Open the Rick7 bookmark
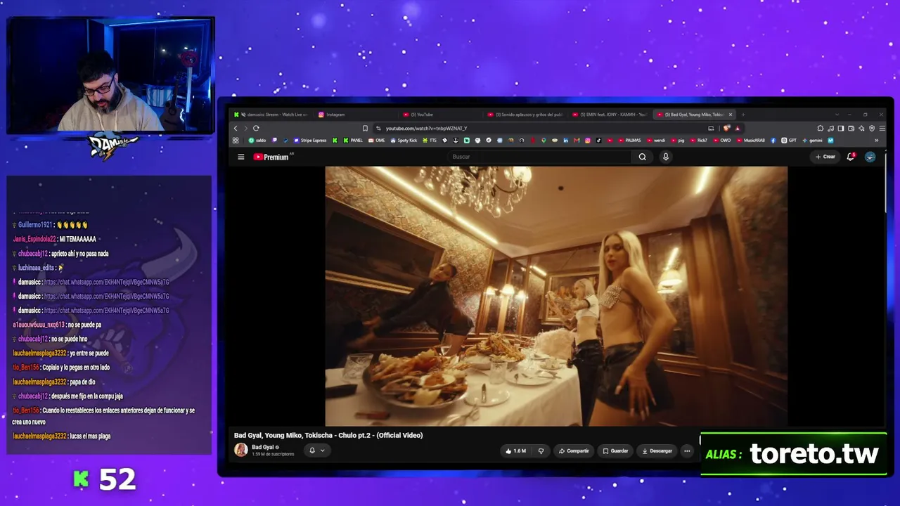Viewport: 900px width, 506px height. coord(700,141)
